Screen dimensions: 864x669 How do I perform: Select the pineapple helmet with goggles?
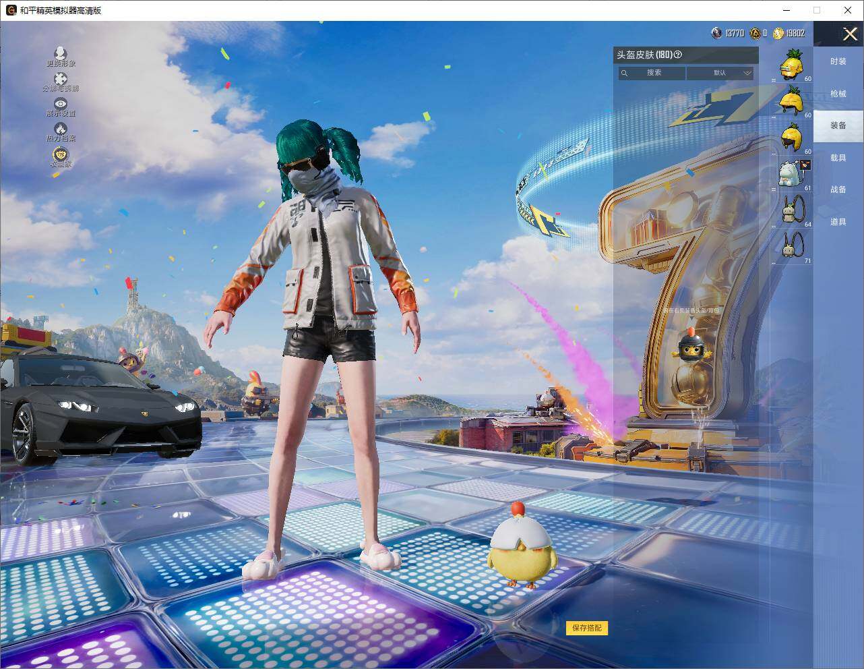(x=792, y=65)
